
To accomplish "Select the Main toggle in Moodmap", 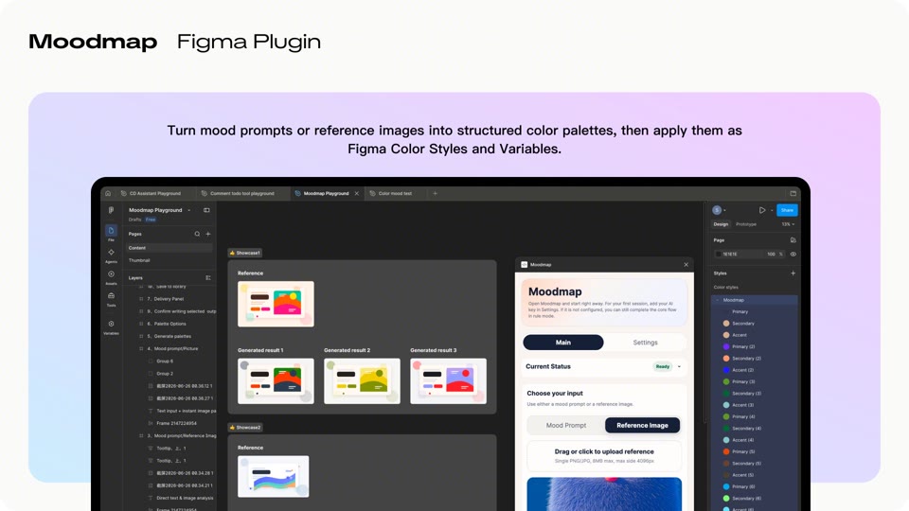I will [562, 343].
